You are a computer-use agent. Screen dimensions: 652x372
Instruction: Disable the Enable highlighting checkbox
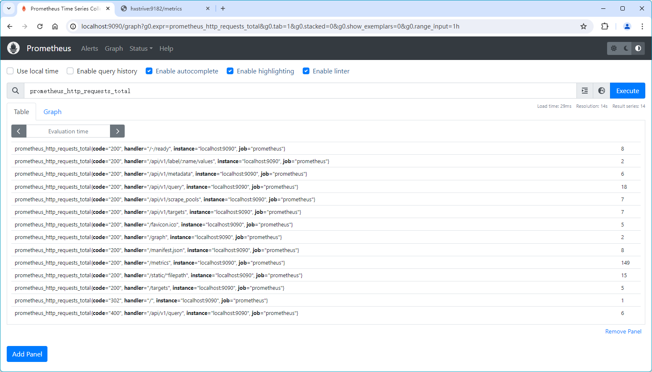[230, 71]
